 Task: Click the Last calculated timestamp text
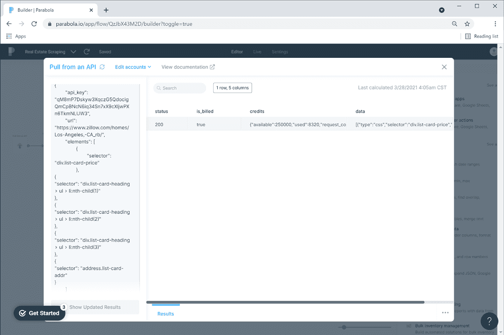point(402,88)
